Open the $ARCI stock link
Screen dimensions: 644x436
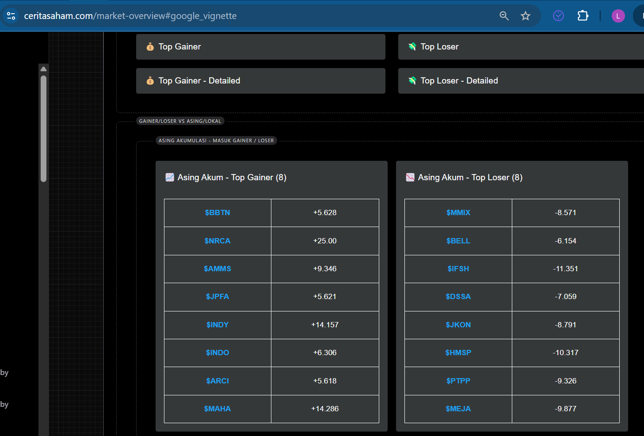point(217,381)
